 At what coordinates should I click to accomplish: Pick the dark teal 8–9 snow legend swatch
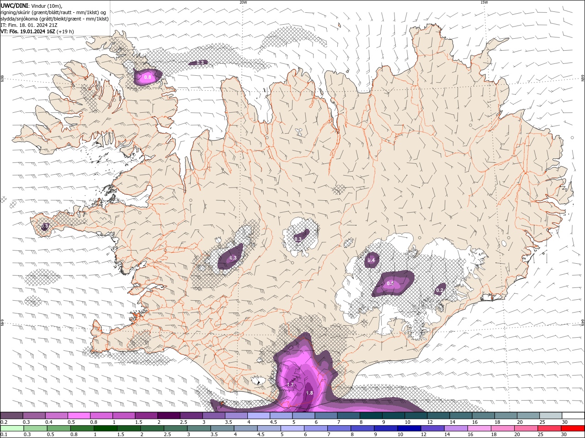tap(371, 416)
